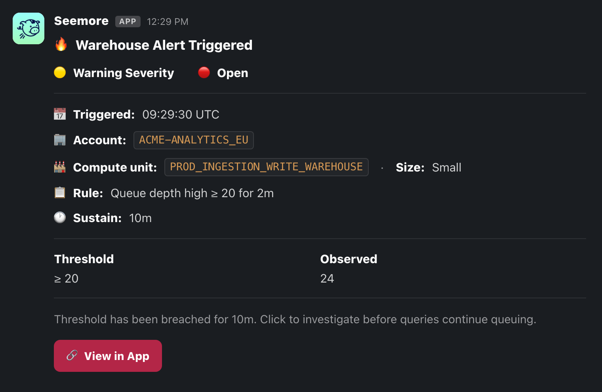
Task: Click the link icon in View in App
Action: pyautogui.click(x=72, y=356)
